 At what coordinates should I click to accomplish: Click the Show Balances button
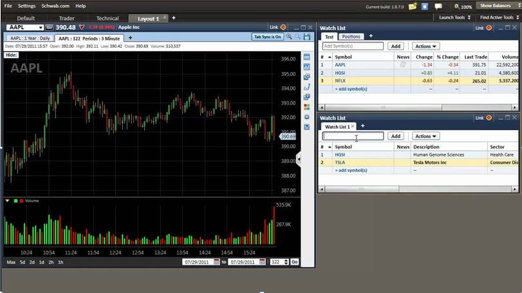pos(498,6)
